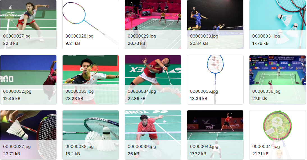Image resolution: width=307 pixels, height=160 pixels.
Task: Click the 00000030.jpg file name label
Action: (x=204, y=36)
